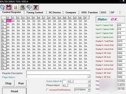The image size is (126, 94).
Task: Select the DF tab
Action: [113, 13]
